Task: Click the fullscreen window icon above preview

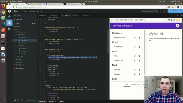Action: (x=181, y=15)
